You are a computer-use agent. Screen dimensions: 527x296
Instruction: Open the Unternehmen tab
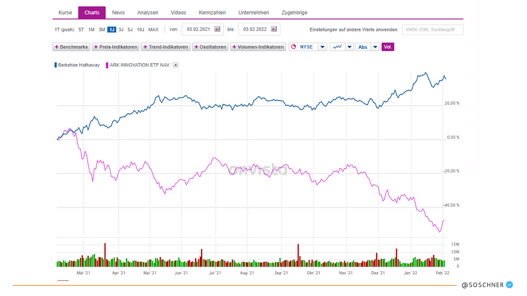coord(253,13)
